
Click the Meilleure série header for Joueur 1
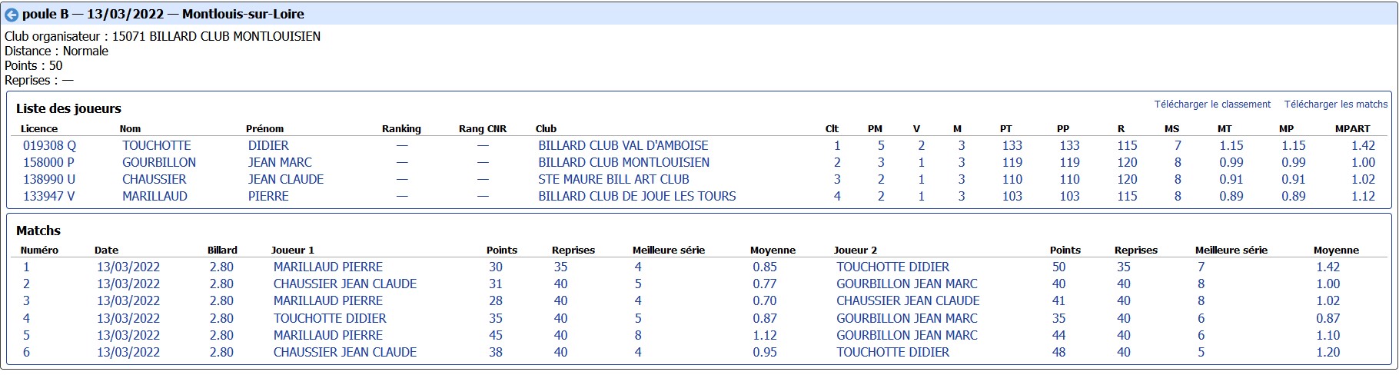(669, 251)
